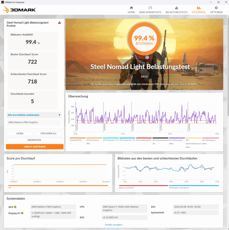This screenshot has width=229, height=230.
Task: Click the AMD Radeon (TM) Graphics field in left panel
Action: [x=34, y=122]
